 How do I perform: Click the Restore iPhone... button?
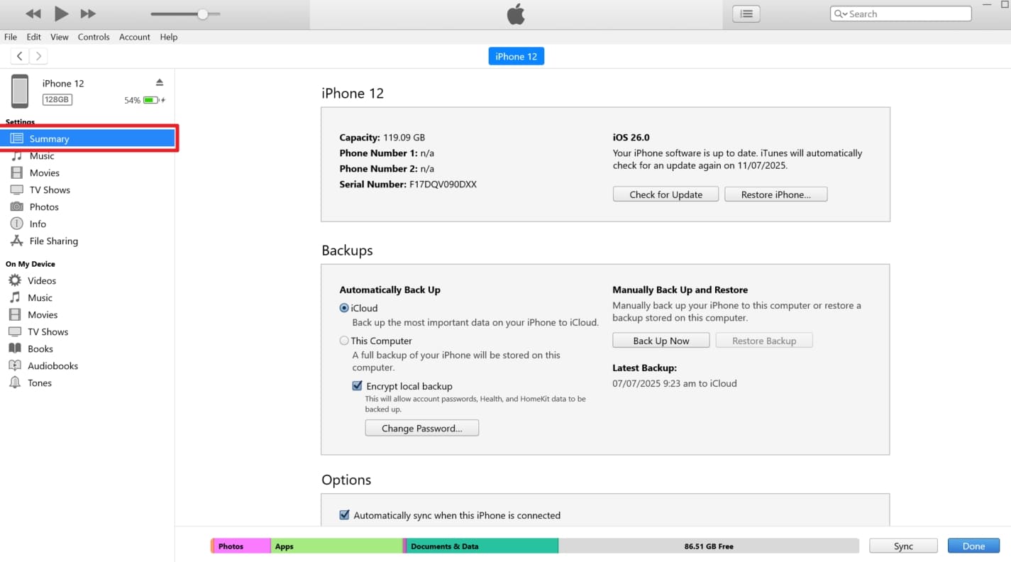[x=775, y=194]
